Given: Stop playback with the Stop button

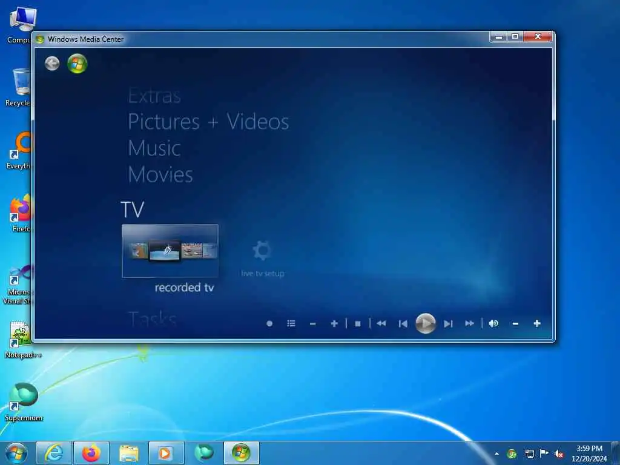Looking at the screenshot, I should pyautogui.click(x=357, y=323).
